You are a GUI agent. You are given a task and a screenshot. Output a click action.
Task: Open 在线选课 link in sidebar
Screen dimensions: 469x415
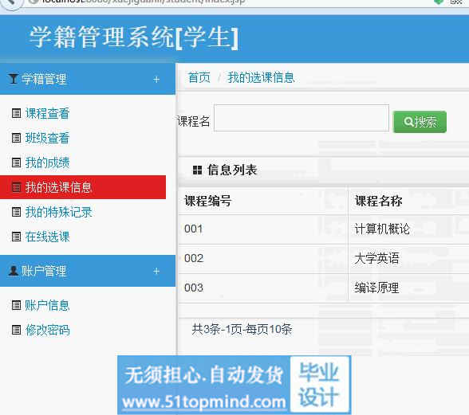(x=47, y=237)
